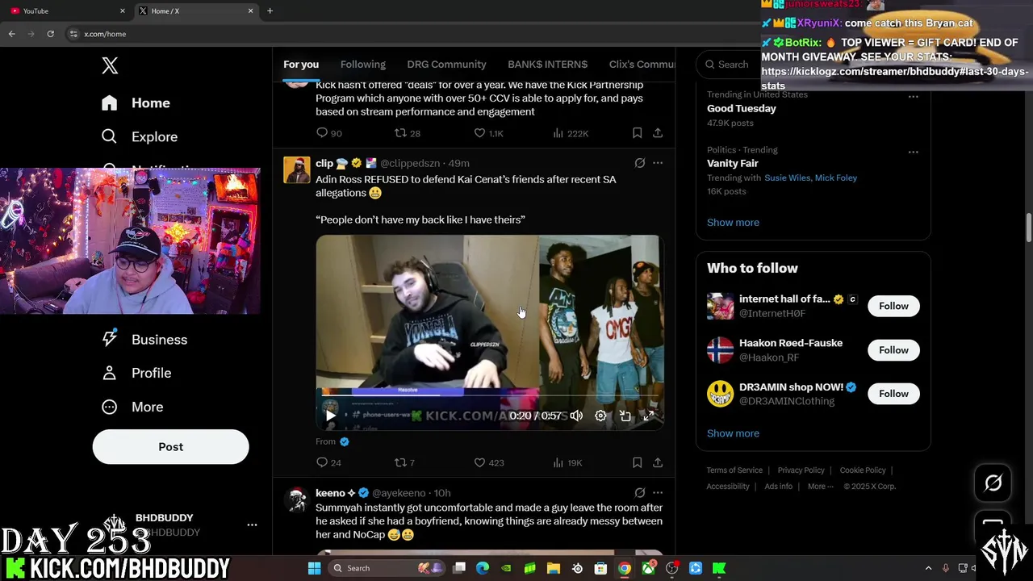Open the footer More dropdown
Image resolution: width=1033 pixels, height=581 pixels.
coord(822,487)
